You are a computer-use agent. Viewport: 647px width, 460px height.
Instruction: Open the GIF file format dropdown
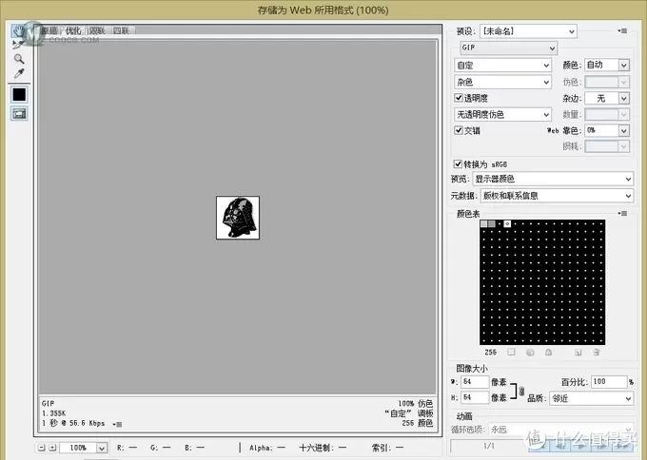click(509, 48)
